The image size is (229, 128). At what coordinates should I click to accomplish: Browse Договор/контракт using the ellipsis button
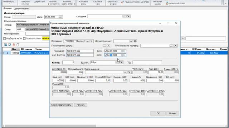pos(131,41)
